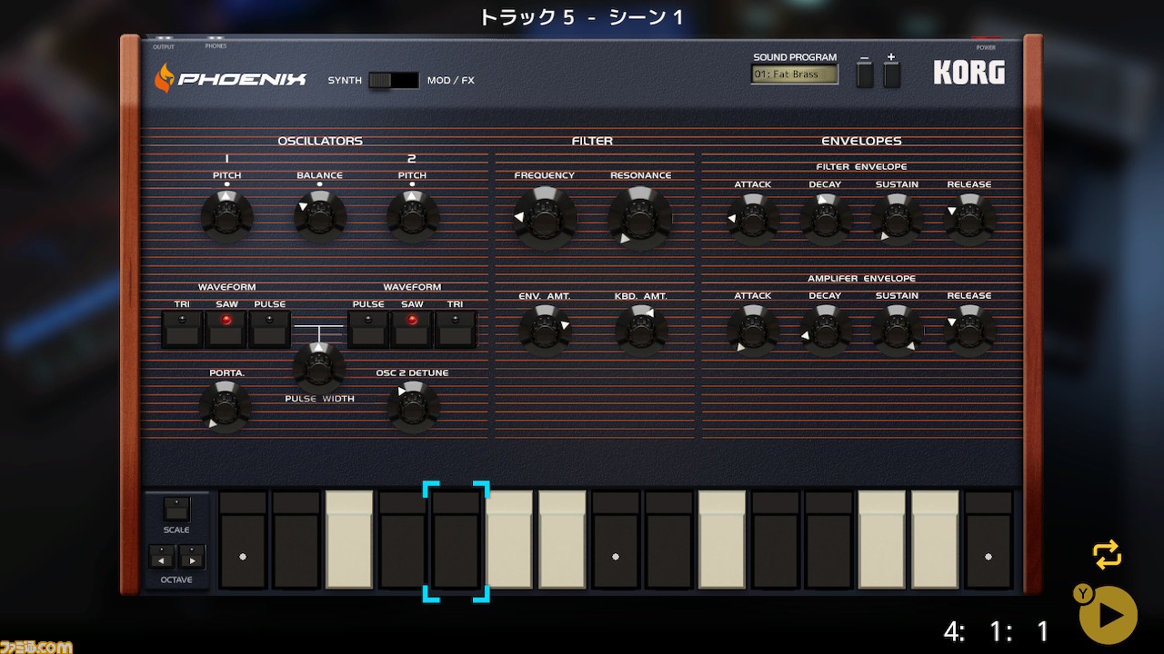Image resolution: width=1164 pixels, height=654 pixels.
Task: Click the minus sound program button
Action: click(865, 74)
